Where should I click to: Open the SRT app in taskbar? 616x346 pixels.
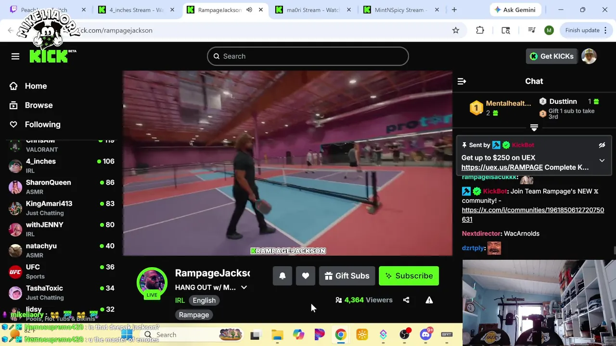pos(447,334)
